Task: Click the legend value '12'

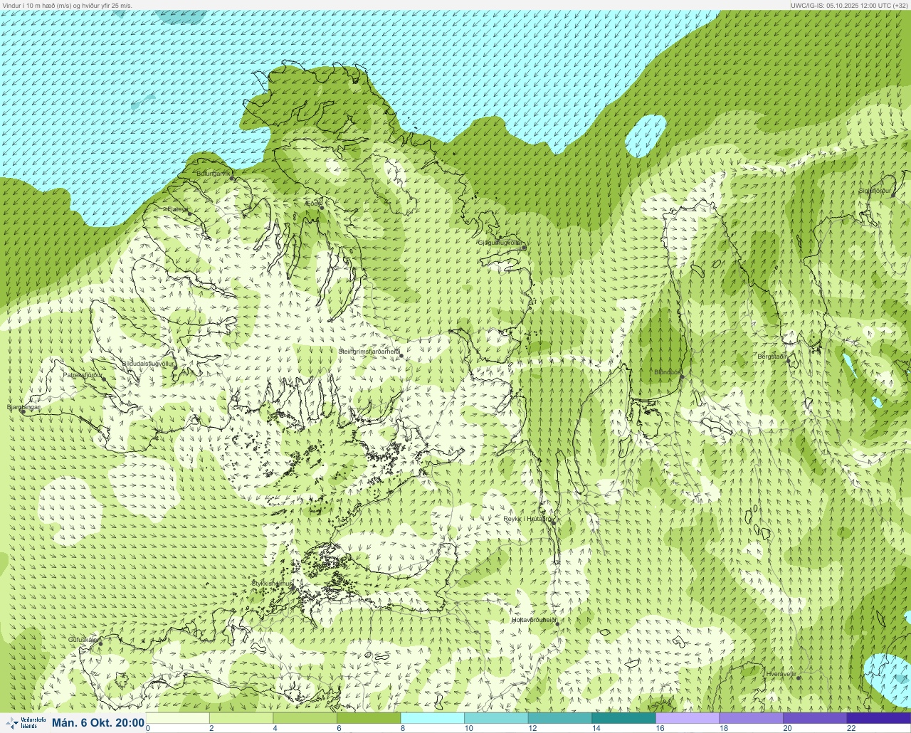Action: 532,728
